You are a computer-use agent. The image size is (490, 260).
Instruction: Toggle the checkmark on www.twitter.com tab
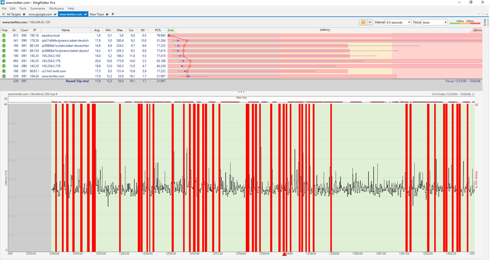[86, 14]
